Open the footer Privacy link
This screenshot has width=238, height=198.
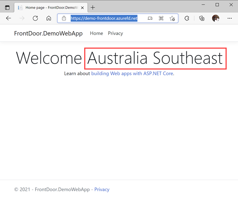click(x=102, y=189)
